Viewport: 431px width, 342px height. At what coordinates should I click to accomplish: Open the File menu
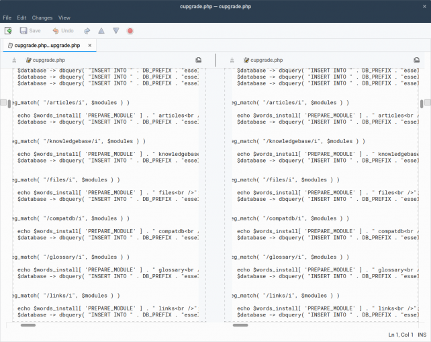7,17
